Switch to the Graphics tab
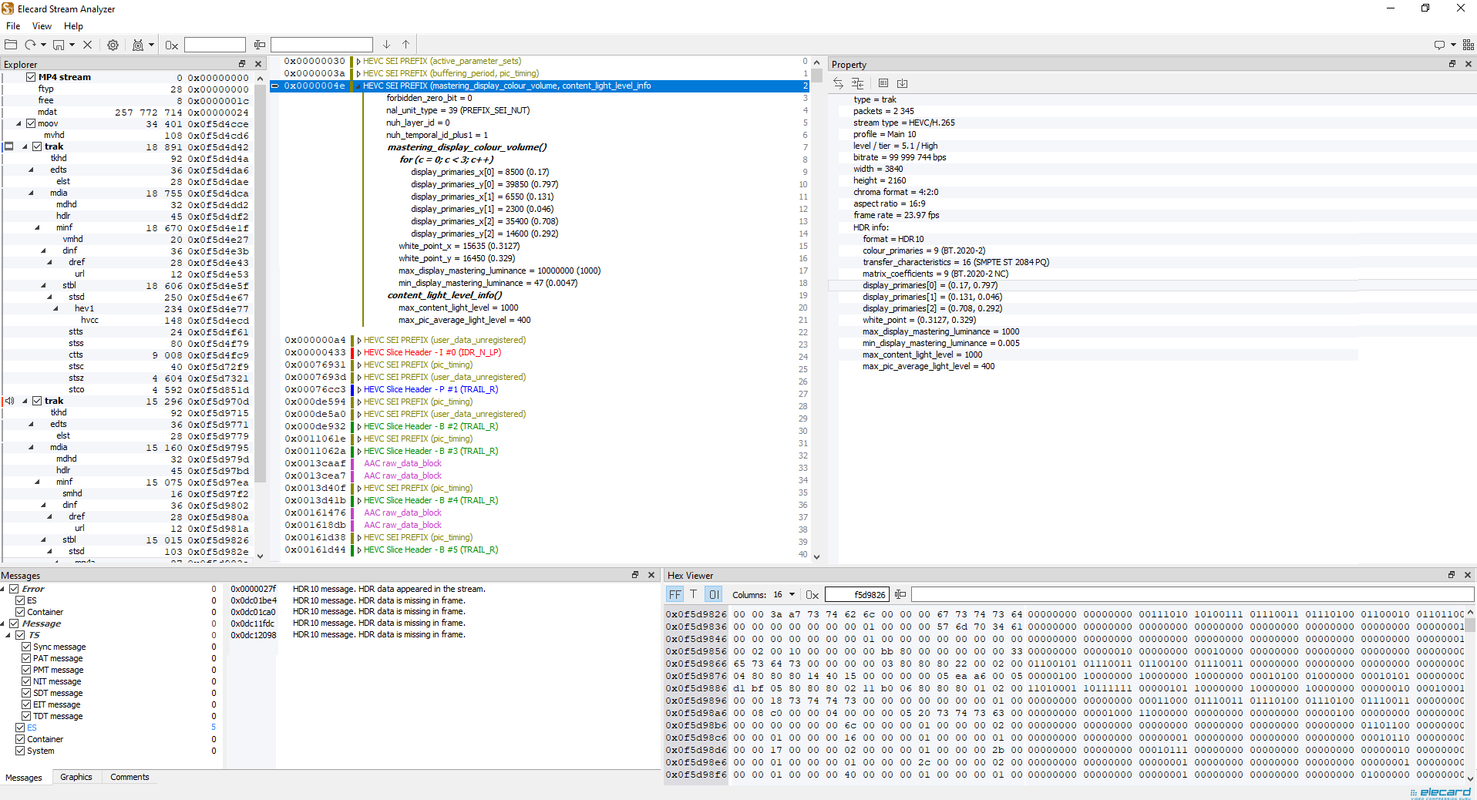 76,777
